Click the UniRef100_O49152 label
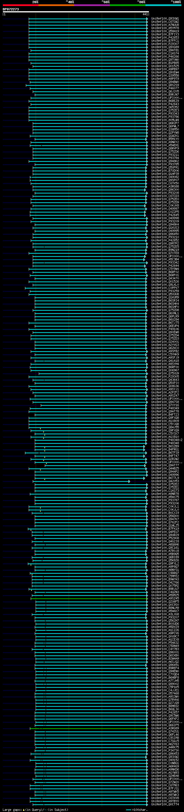The image size is (184, 812). pyautogui.click(x=165, y=760)
